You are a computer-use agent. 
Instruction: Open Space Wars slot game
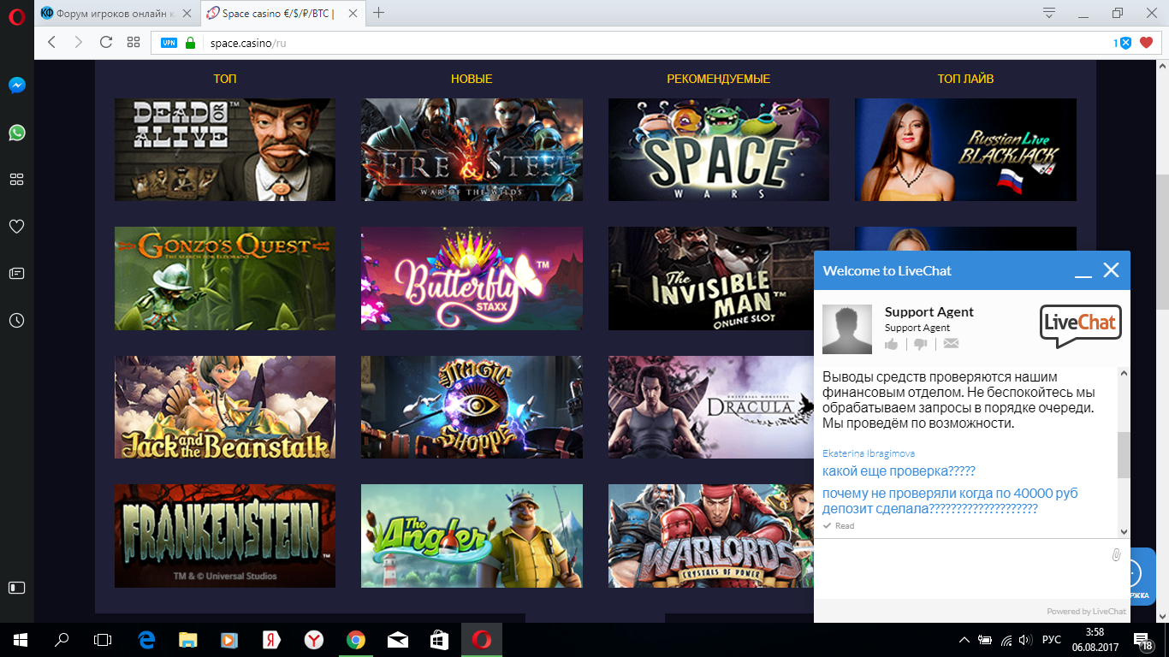click(x=719, y=150)
